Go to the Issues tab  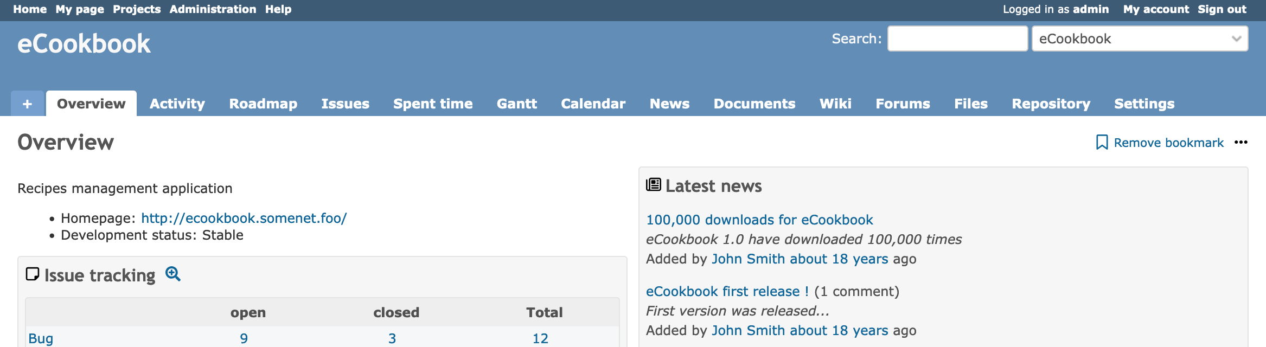[345, 104]
